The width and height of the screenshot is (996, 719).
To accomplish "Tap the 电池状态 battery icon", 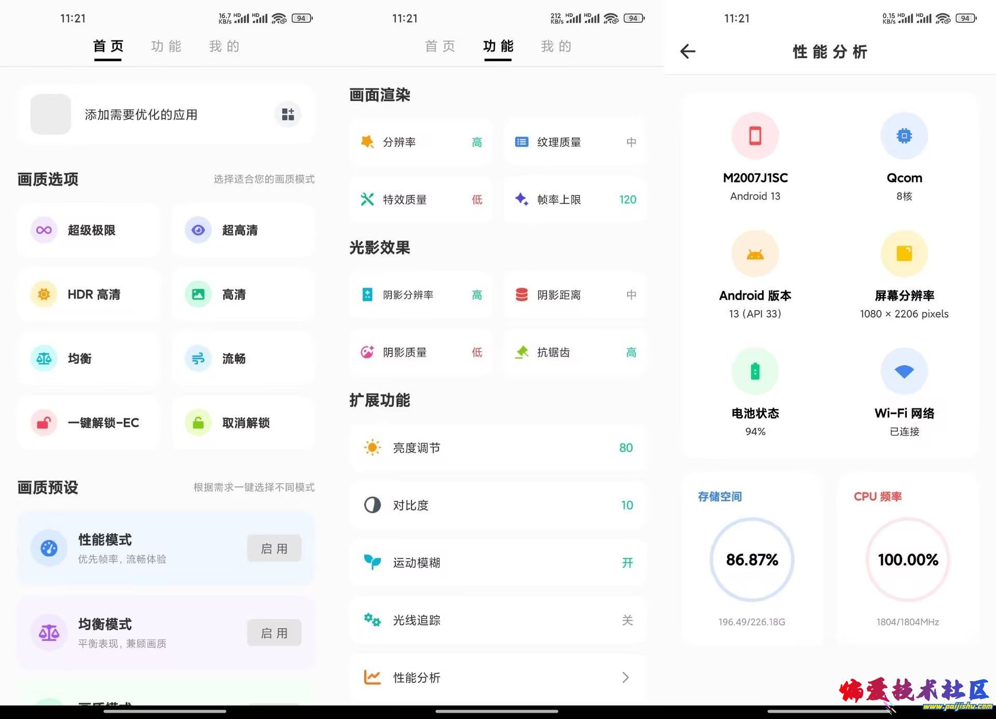I will point(755,372).
